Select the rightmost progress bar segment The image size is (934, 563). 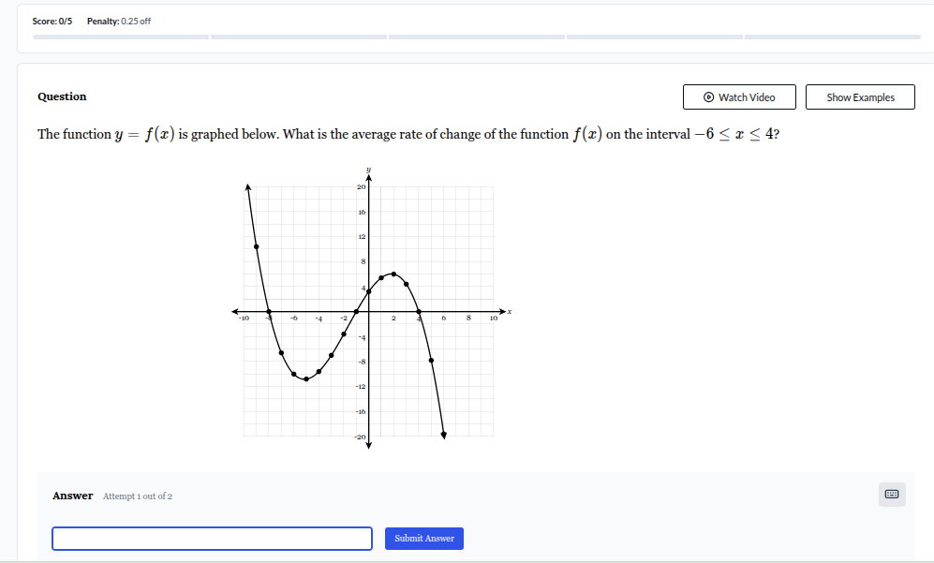click(834, 37)
